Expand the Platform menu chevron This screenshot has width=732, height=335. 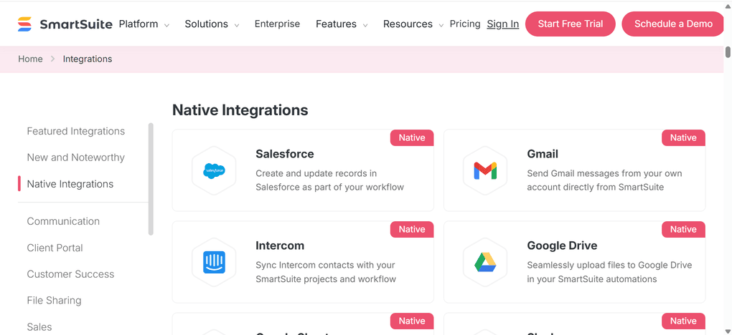click(166, 25)
